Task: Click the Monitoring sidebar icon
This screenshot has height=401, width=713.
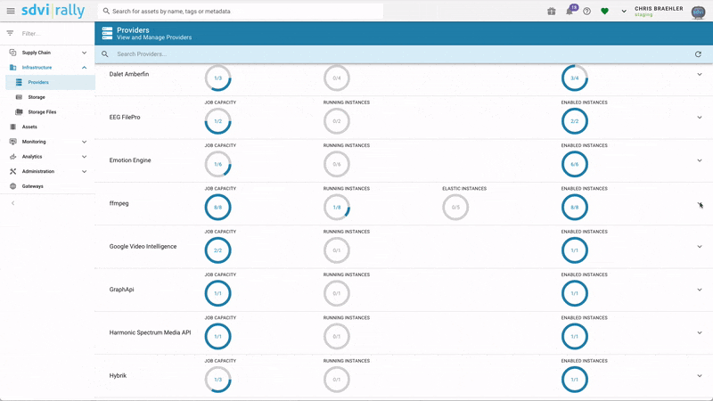Action: pos(12,142)
